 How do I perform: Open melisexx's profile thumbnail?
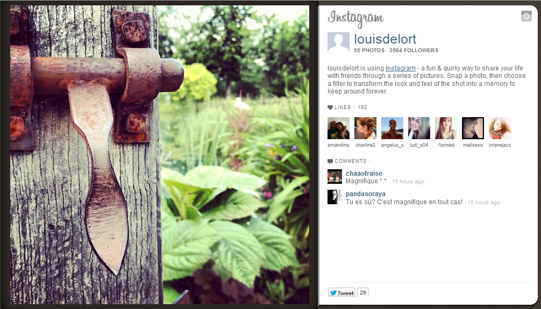tap(473, 128)
